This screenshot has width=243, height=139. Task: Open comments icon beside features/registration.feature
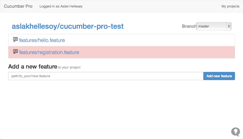click(15, 52)
